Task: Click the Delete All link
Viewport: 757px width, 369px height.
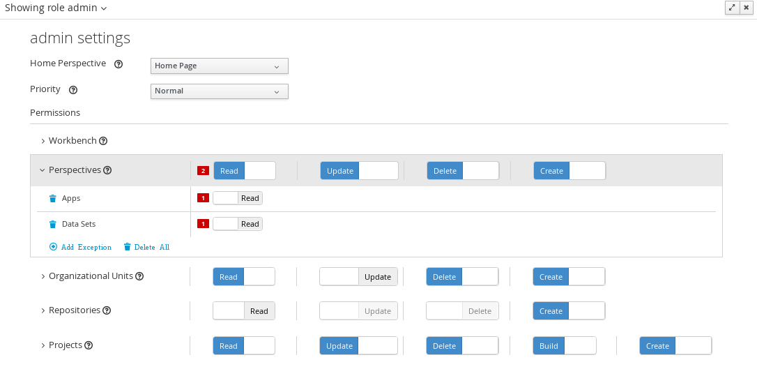Action: [146, 247]
